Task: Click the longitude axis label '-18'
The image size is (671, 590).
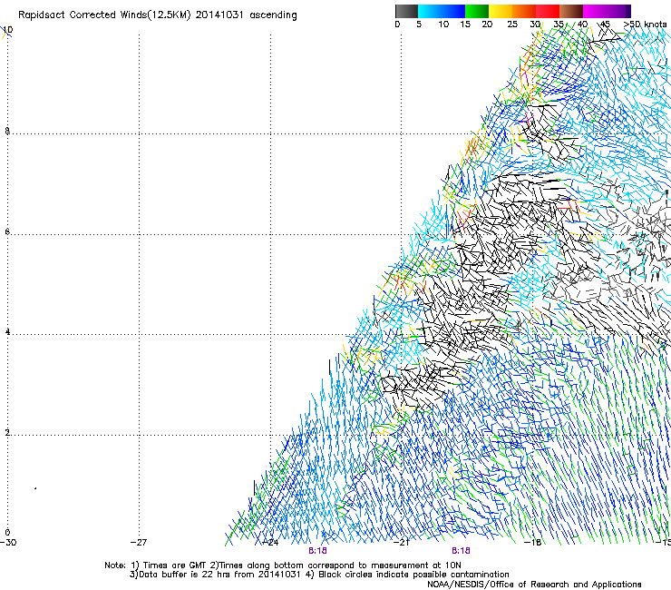Action: [x=533, y=543]
